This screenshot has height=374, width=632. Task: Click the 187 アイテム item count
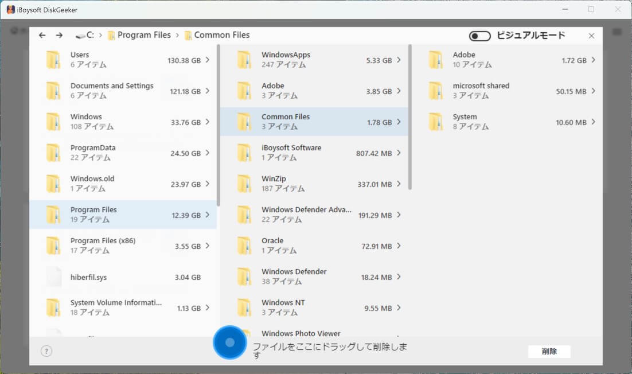pyautogui.click(x=283, y=189)
